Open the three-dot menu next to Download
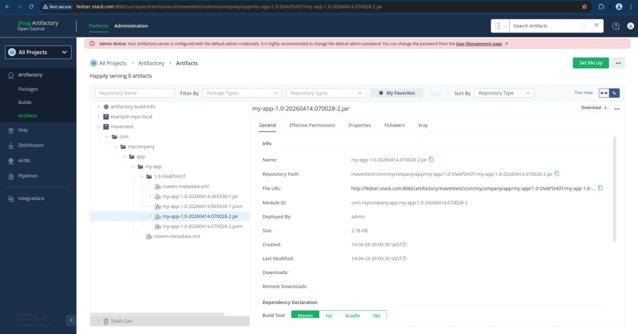The width and height of the screenshot is (638, 334). pos(617,108)
